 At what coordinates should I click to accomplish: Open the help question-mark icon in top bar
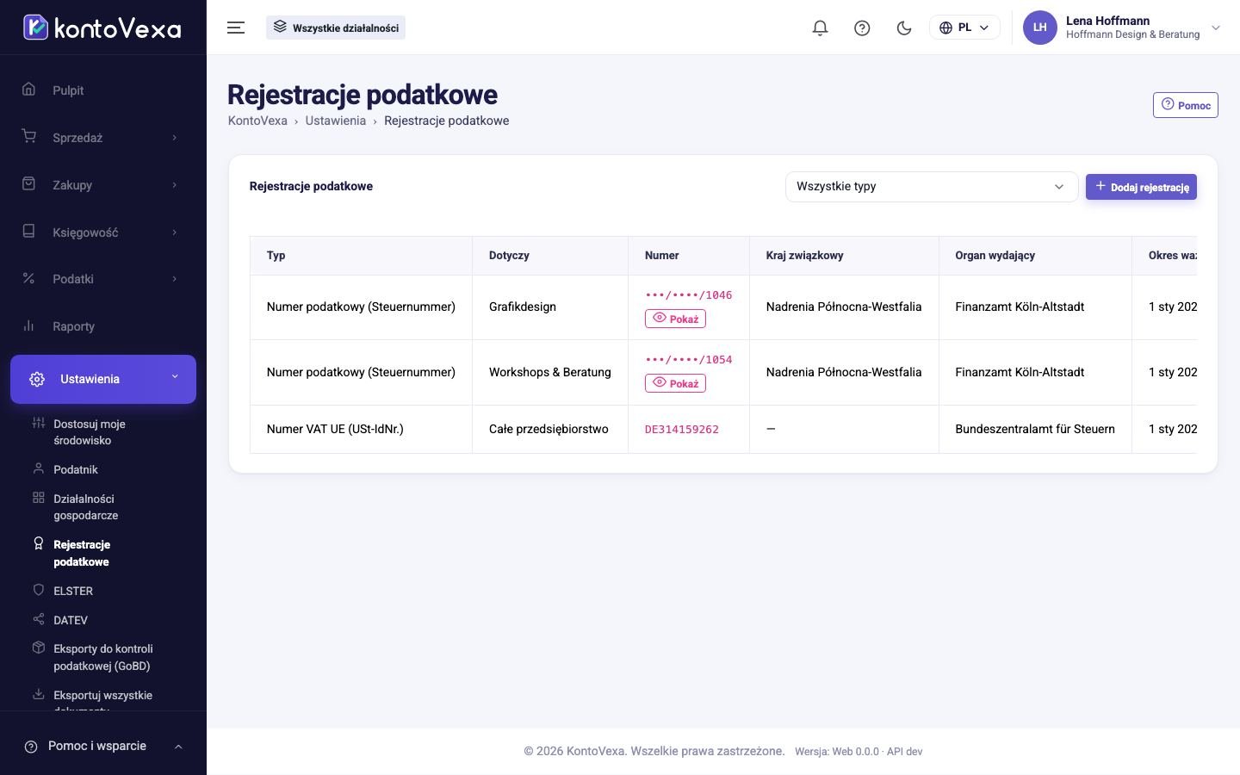coord(862,28)
